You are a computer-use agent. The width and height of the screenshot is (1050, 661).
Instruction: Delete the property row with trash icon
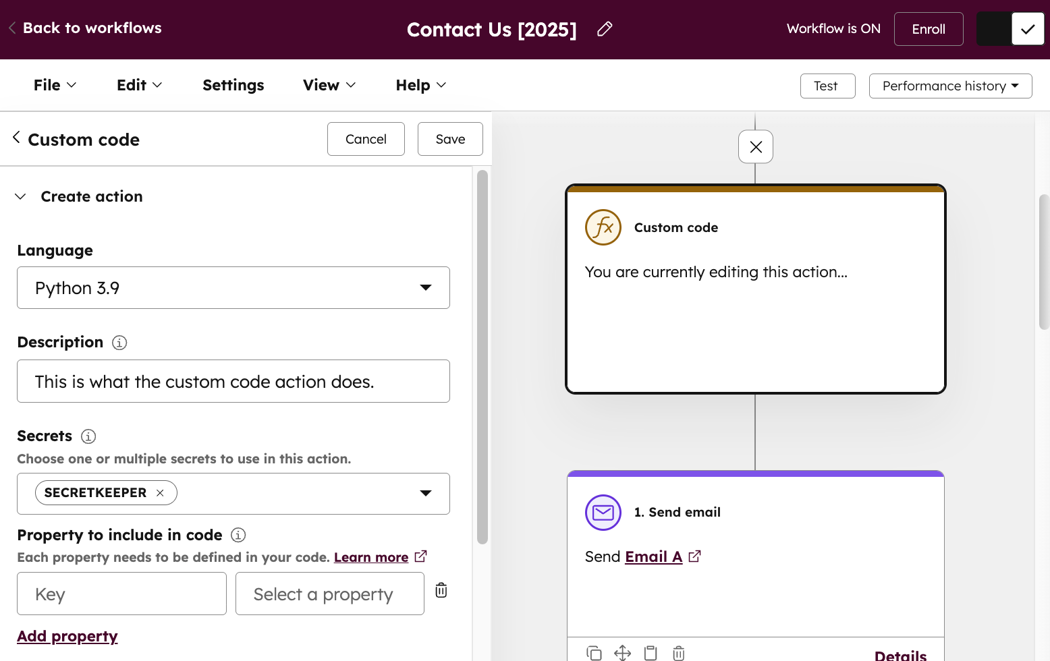click(441, 590)
